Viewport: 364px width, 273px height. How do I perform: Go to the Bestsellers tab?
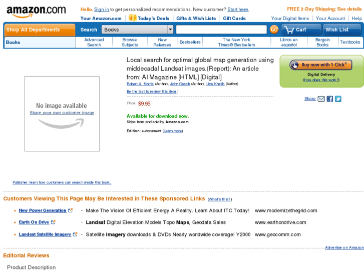(x=190, y=42)
